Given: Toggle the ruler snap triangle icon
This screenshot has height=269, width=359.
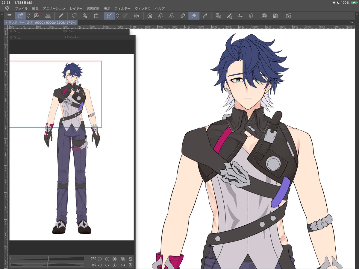Looking at the screenshot, I should click(x=109, y=16).
